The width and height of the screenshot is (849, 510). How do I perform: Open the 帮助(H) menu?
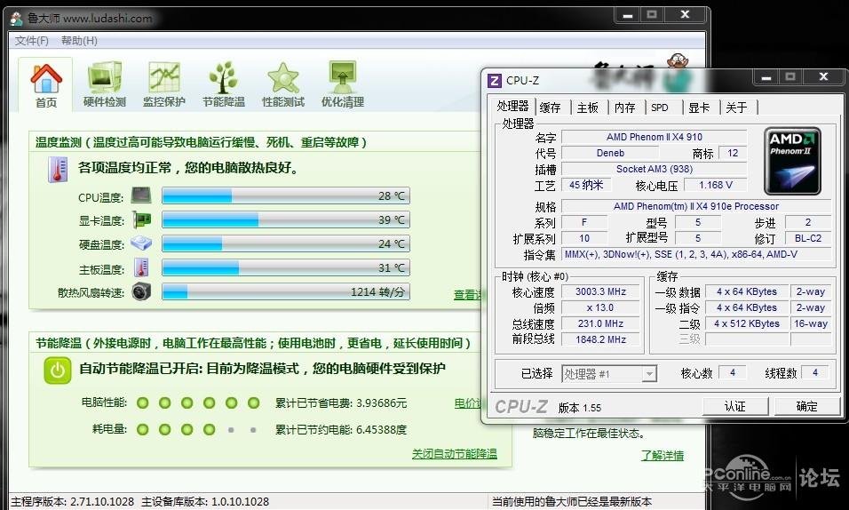point(79,41)
